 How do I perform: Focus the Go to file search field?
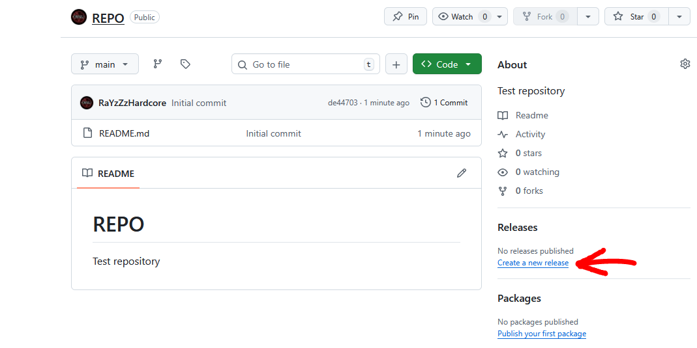(305, 64)
